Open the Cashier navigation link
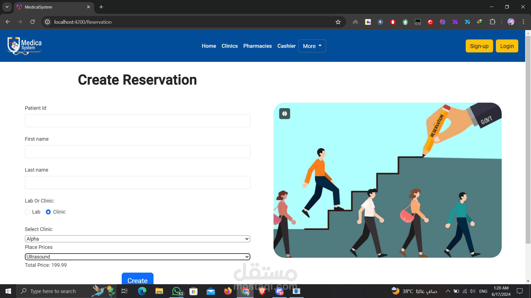 pos(286,46)
